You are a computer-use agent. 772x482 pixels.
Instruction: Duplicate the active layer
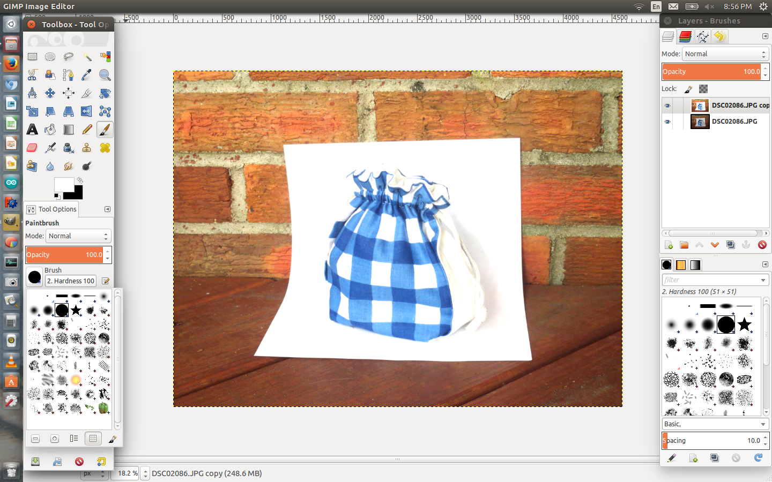click(730, 245)
